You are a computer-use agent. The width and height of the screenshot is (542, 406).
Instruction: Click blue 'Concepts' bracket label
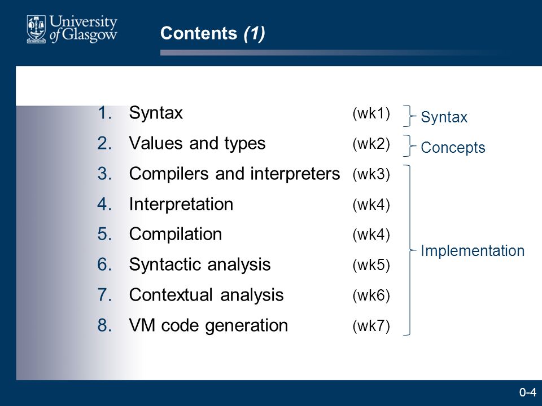[453, 148]
